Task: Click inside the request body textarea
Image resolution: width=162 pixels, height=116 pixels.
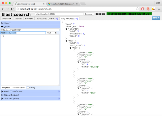Action: click(x=30, y=60)
